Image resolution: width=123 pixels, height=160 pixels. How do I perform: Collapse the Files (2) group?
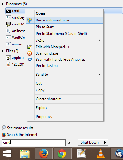(3, 51)
